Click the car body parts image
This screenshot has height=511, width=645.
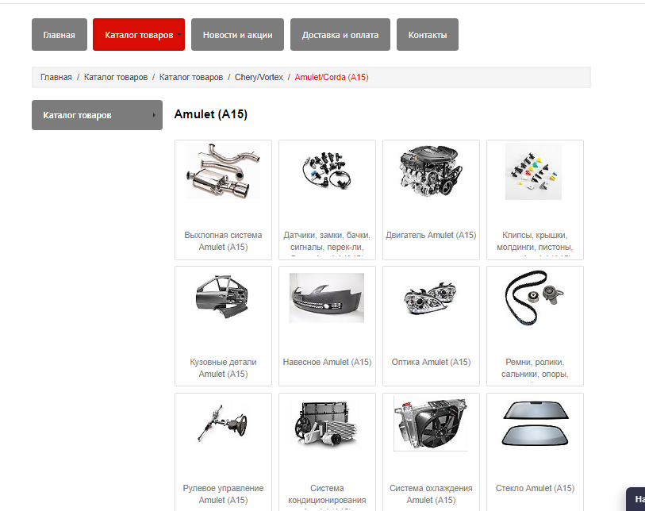[x=223, y=297]
